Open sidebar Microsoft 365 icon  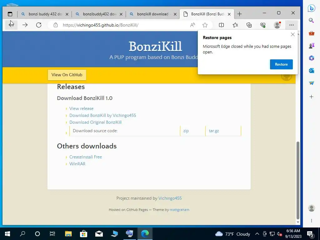(312, 58)
